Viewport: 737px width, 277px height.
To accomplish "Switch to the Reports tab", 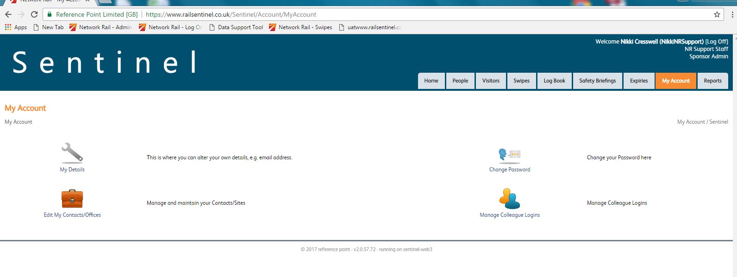I will pyautogui.click(x=712, y=81).
